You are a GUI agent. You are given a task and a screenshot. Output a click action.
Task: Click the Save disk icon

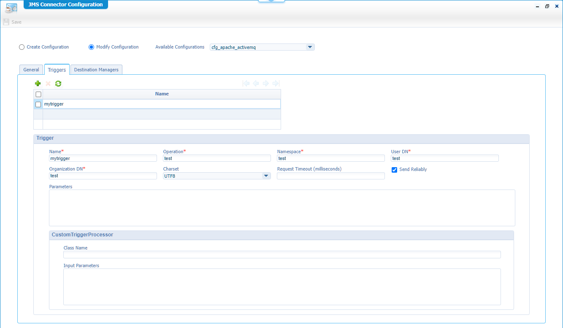tap(6, 22)
